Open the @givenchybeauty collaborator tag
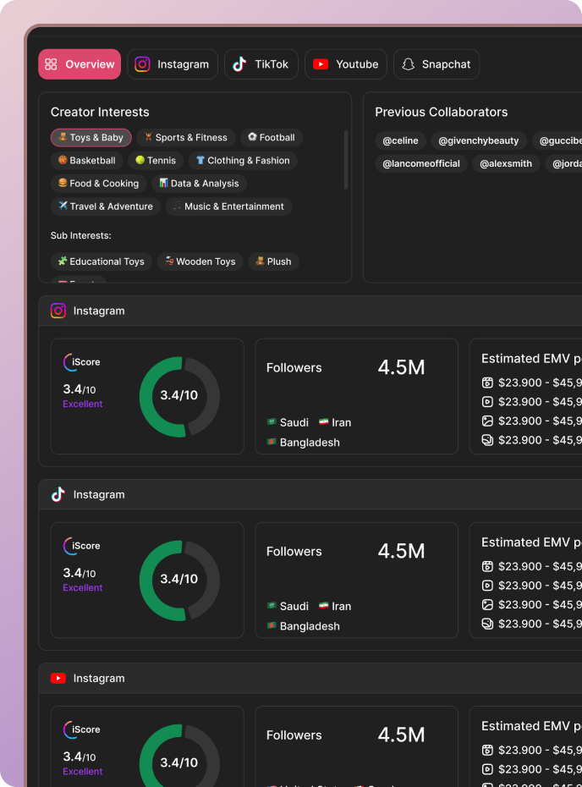Viewport: 582px width, 787px height. pos(479,140)
